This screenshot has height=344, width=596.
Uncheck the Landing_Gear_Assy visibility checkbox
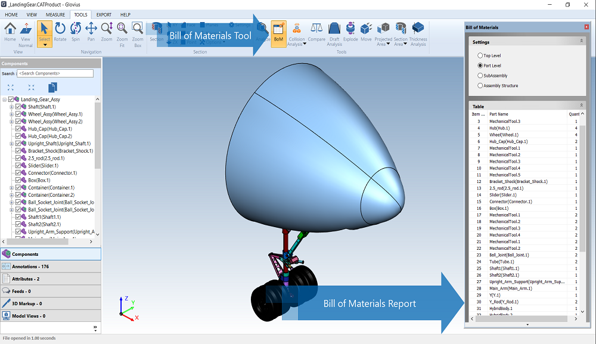coord(11,99)
